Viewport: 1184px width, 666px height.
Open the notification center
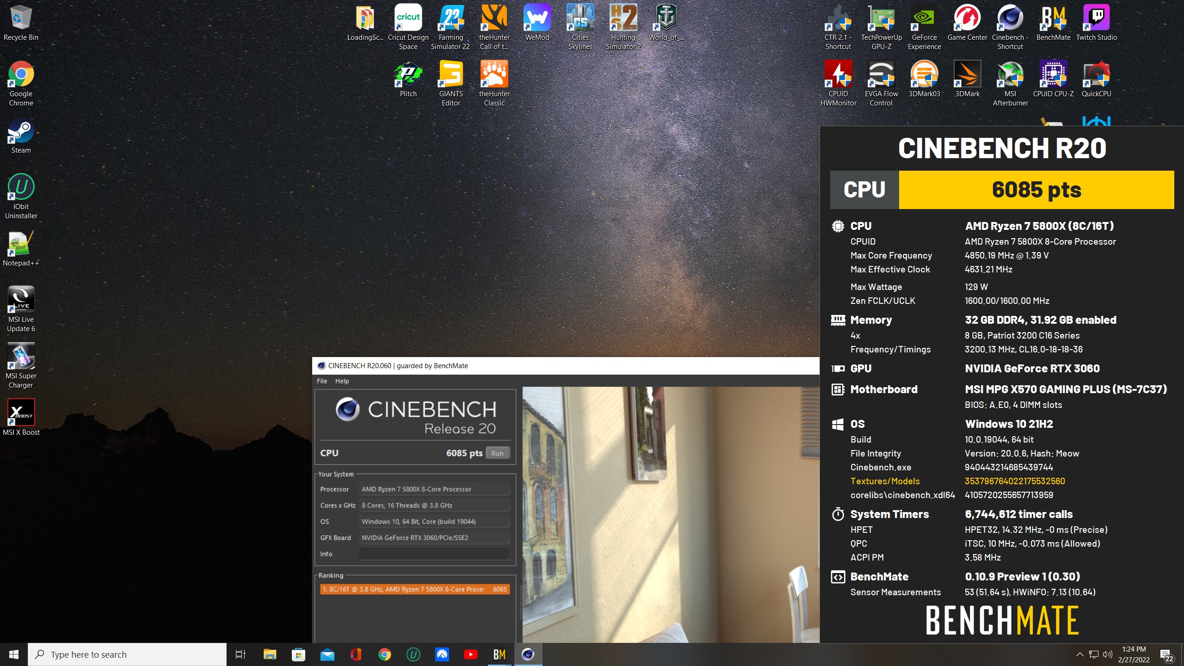tap(1167, 654)
